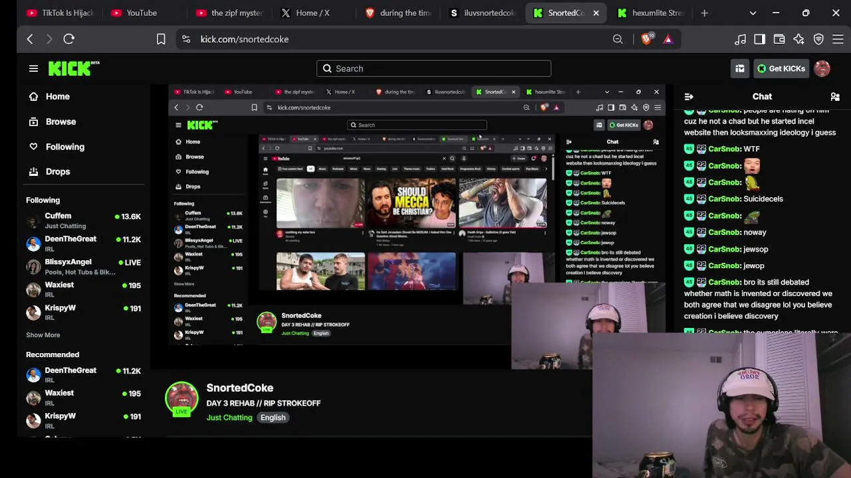
Task: Open the media control music icon
Action: click(x=740, y=39)
